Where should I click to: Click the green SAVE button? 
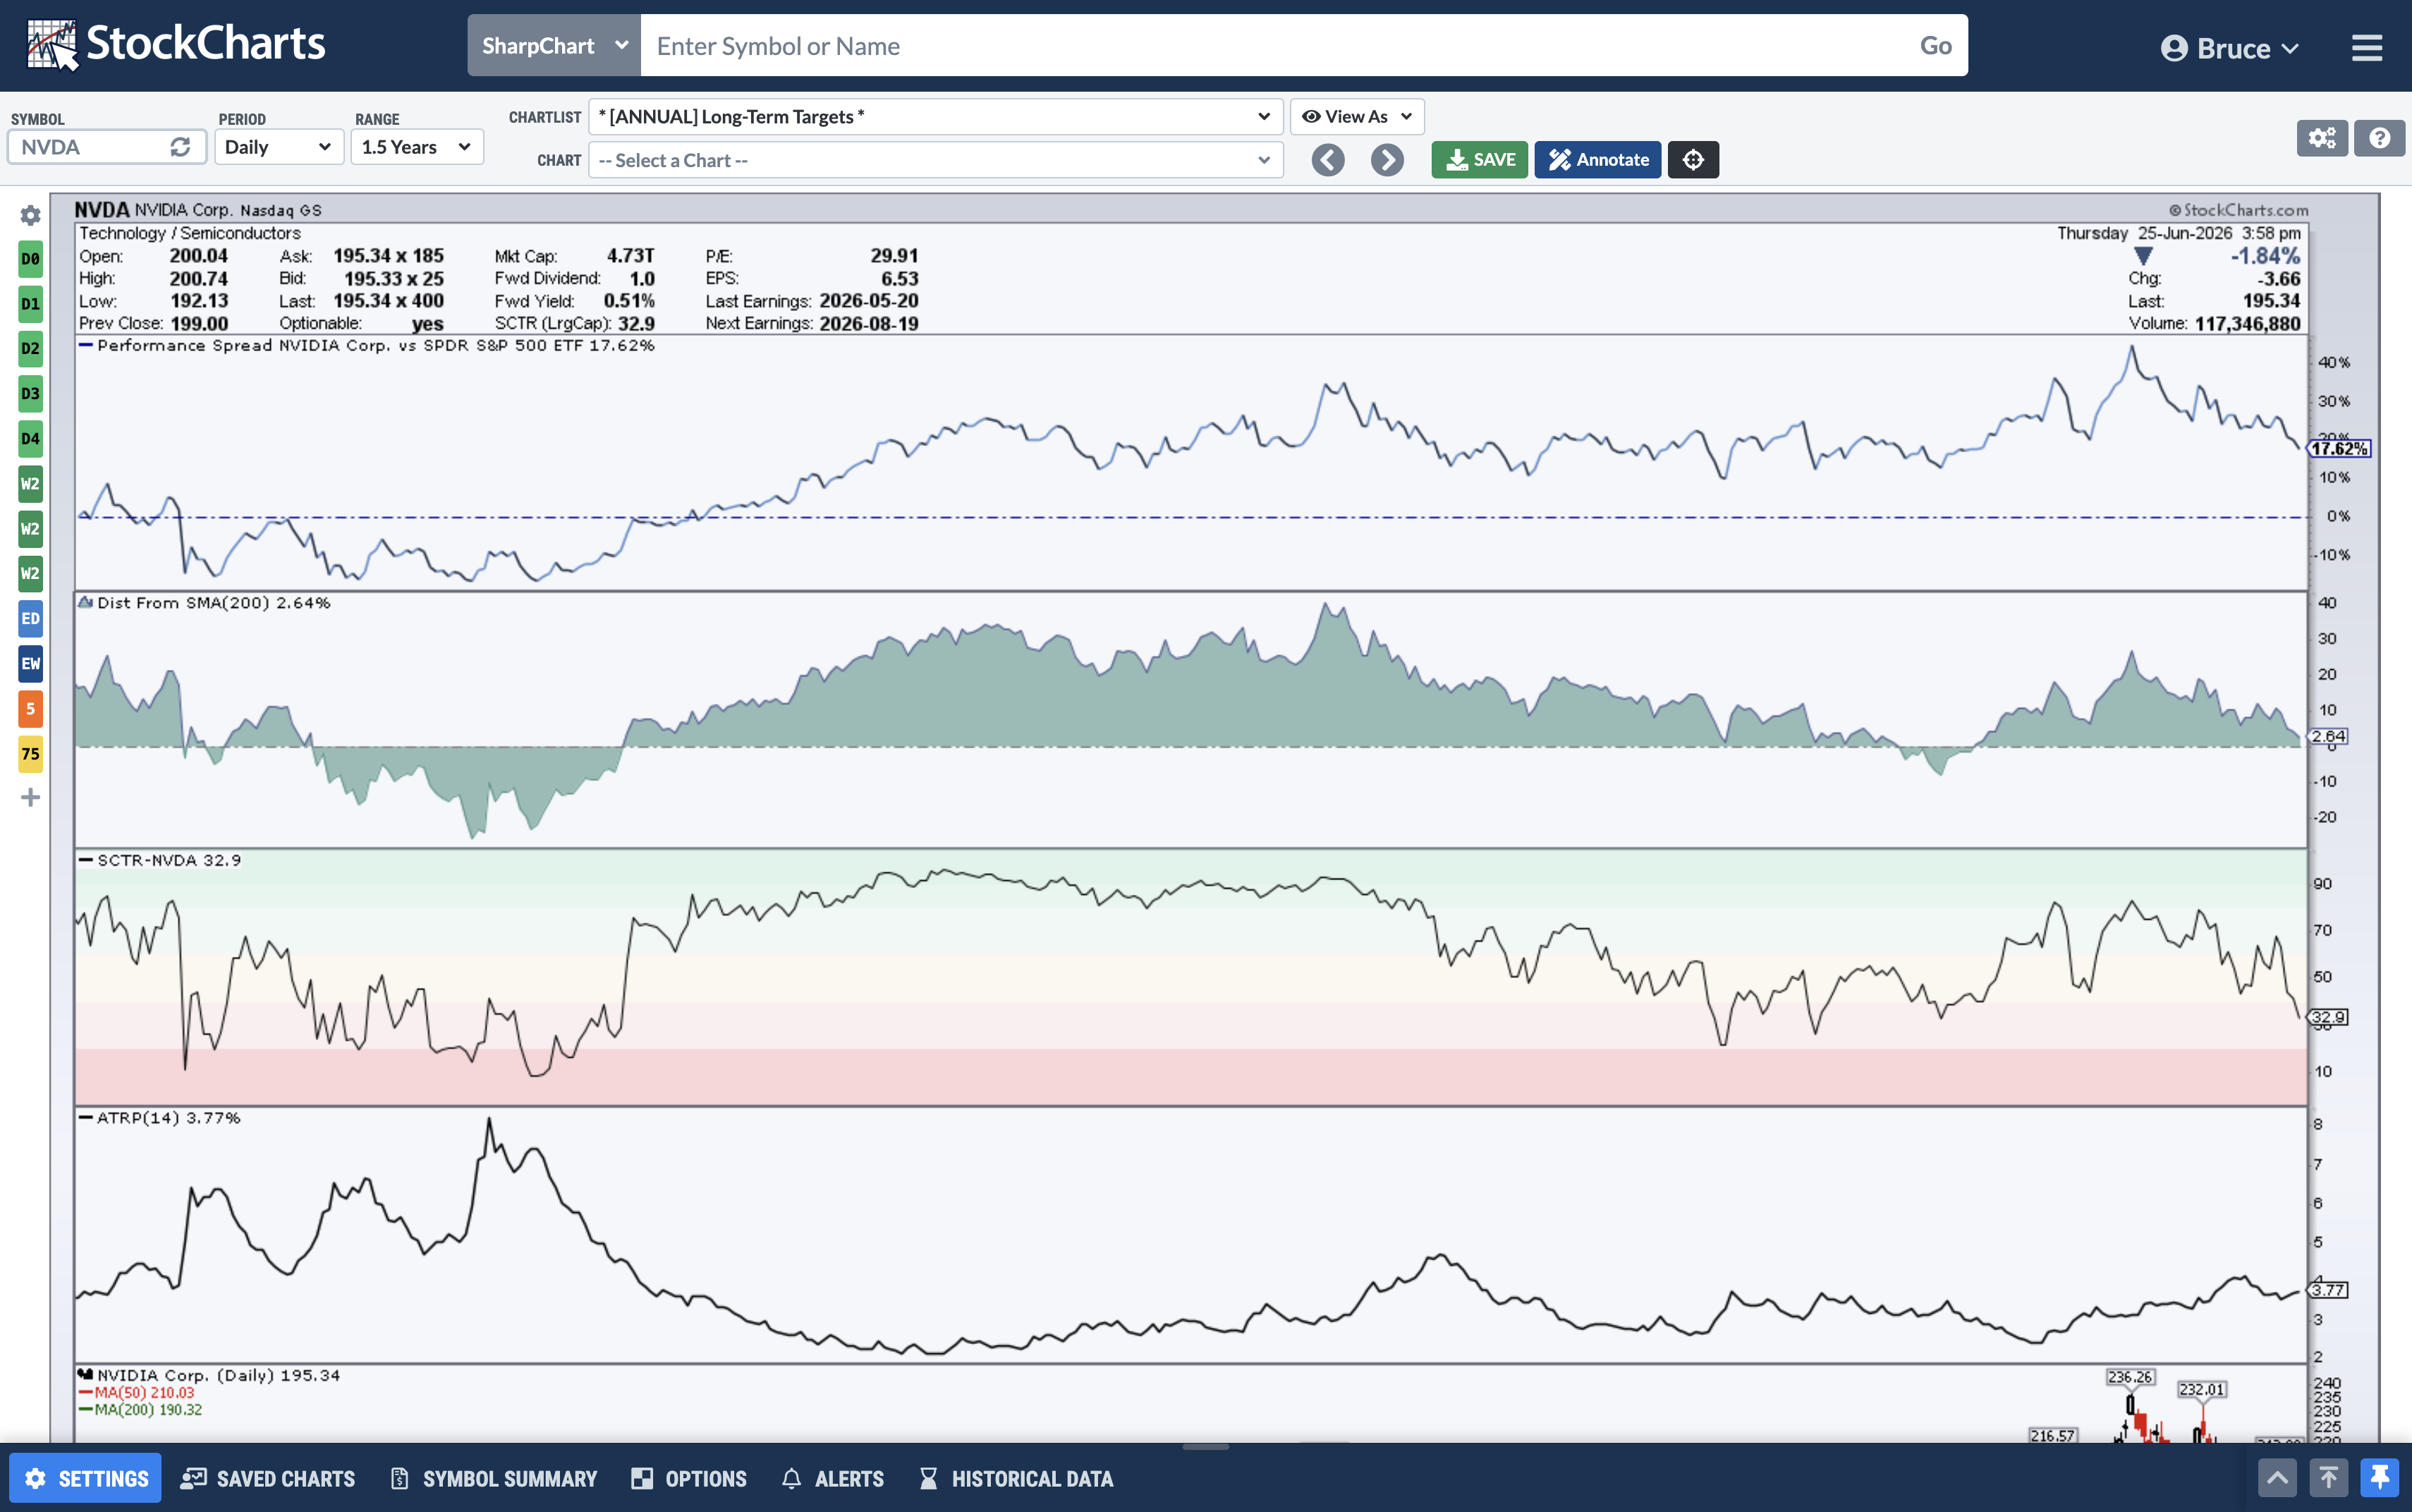point(1479,160)
